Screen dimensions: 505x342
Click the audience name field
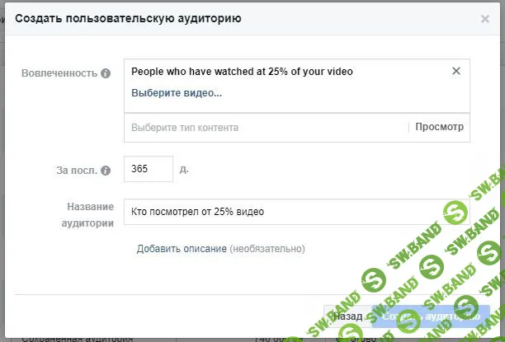296,212
